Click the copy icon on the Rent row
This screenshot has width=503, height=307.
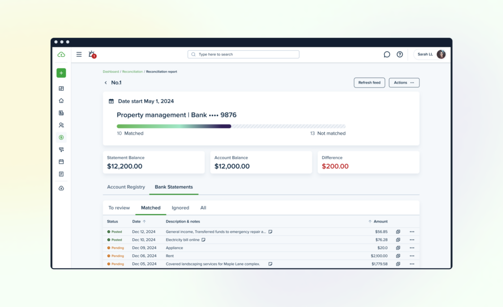tap(398, 256)
